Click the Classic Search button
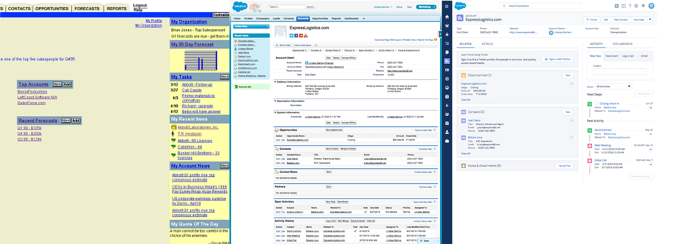This screenshot has width=674, height=244. click(310, 7)
